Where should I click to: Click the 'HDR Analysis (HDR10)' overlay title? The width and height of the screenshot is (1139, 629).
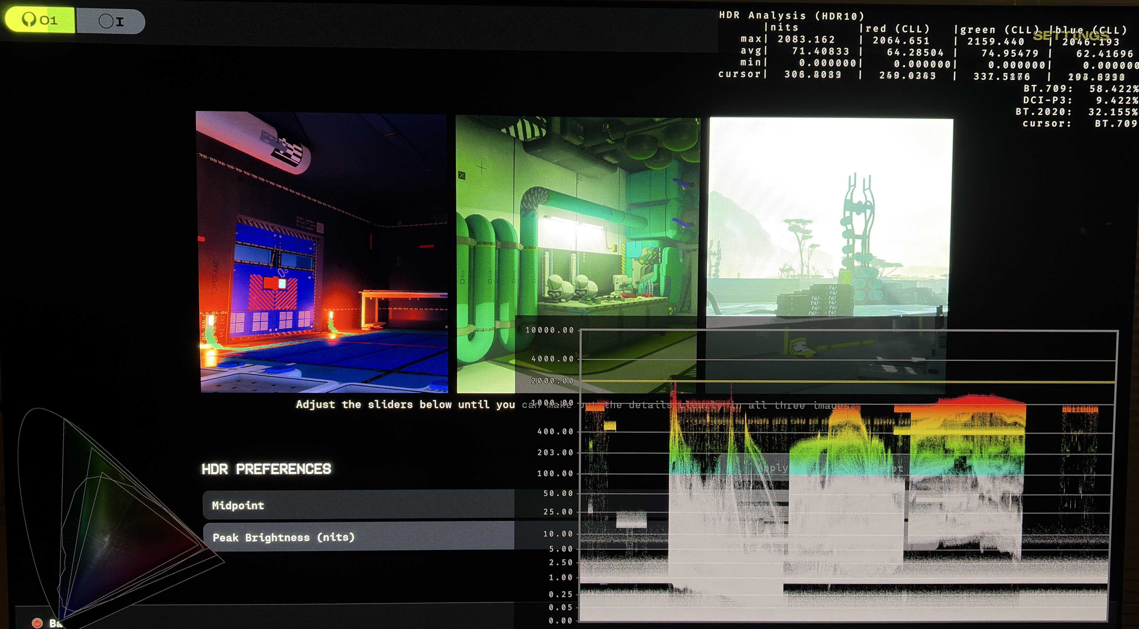point(791,16)
